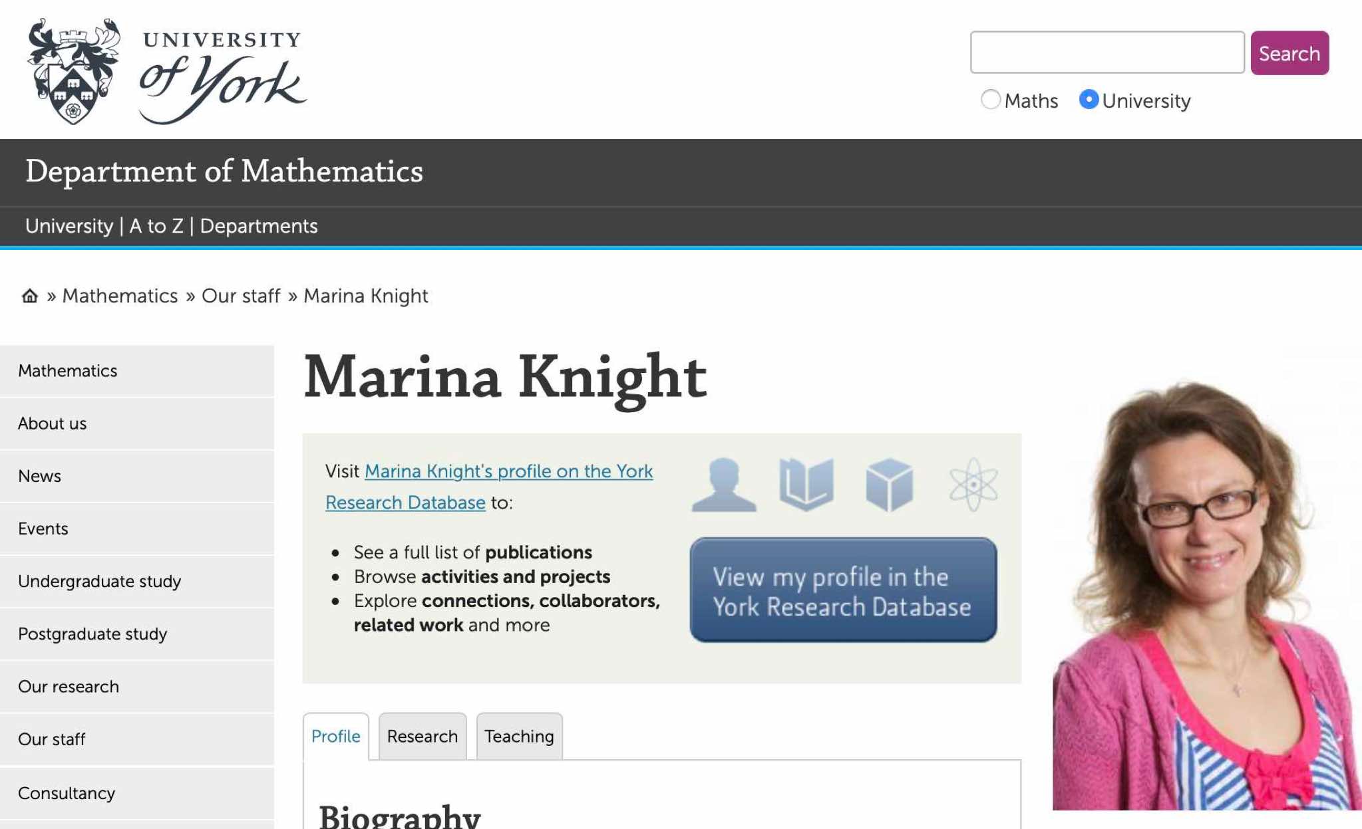Go to Our research sidebar item
The height and width of the screenshot is (829, 1362).
(69, 686)
